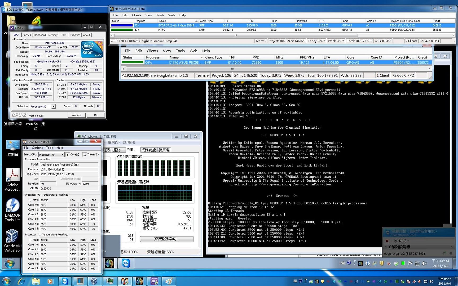Open Adobe Acrobat desktop shortcut
This screenshot has height=286, width=458.
12,180
